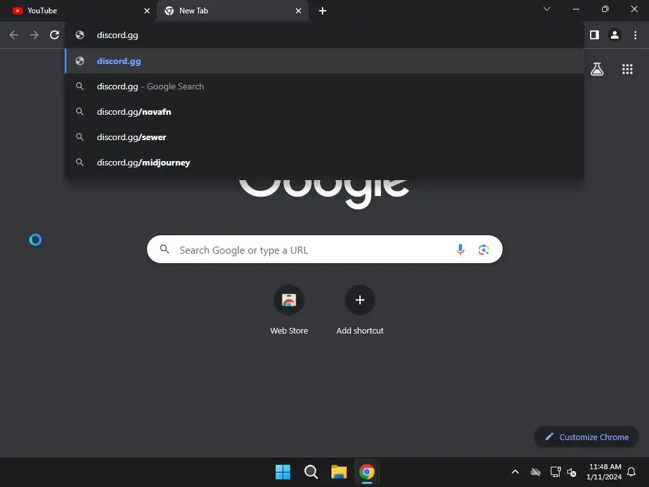Go forward with the forward arrow

pyautogui.click(x=34, y=35)
